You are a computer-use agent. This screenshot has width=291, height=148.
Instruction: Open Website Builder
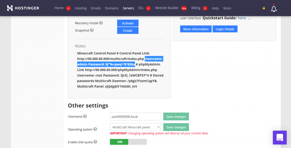click(167, 8)
